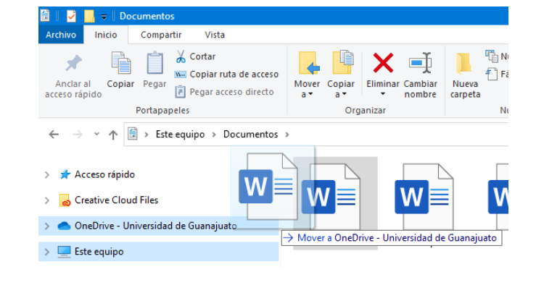
Task: Click the Pegar clipboard icon
Action: 154,63
